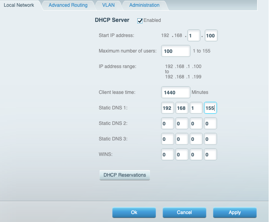
Task: Click the Maximum number of users field
Action: click(x=176, y=51)
